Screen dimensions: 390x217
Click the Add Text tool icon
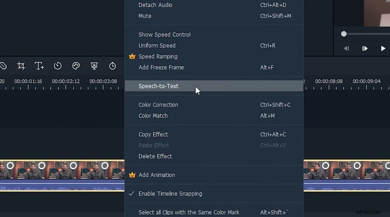pyautogui.click(x=39, y=66)
